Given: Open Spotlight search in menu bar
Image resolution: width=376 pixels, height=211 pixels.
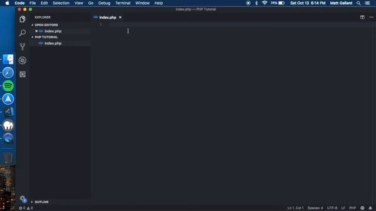Looking at the screenshot, I should coord(358,3).
